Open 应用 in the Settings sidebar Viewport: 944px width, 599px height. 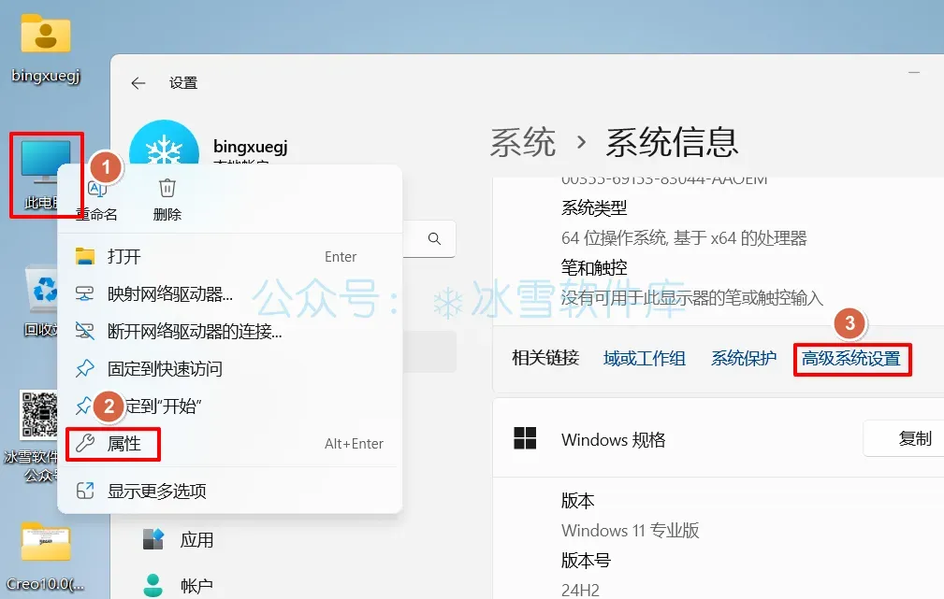point(178,540)
